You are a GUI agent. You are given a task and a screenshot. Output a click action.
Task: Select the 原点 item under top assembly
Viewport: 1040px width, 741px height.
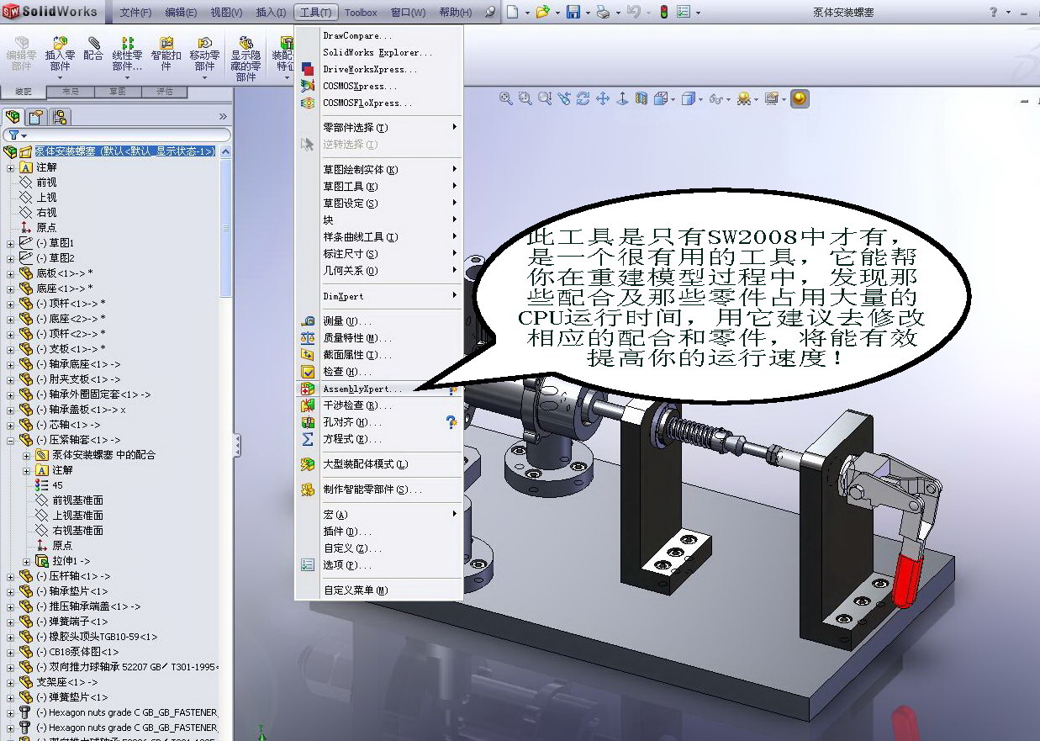tap(46, 228)
